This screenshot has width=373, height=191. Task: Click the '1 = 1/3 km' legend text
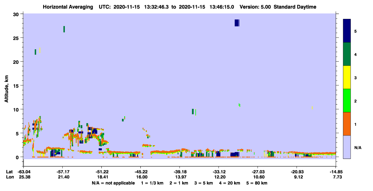(153, 183)
